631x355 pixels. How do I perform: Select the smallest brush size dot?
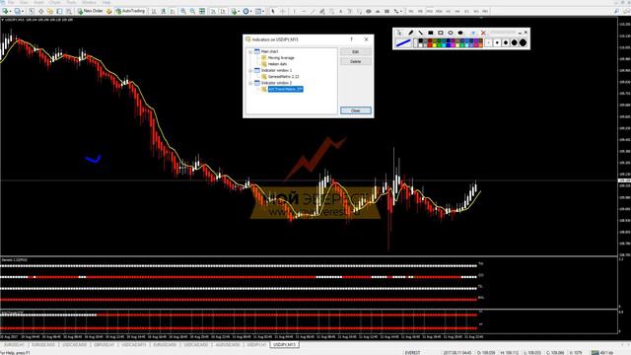[x=489, y=42]
